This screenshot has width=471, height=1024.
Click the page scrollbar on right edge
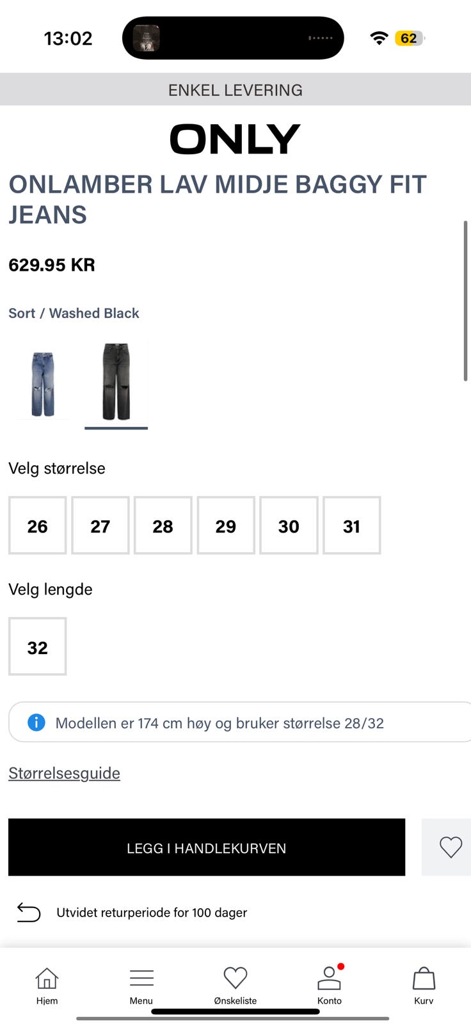click(x=465, y=301)
